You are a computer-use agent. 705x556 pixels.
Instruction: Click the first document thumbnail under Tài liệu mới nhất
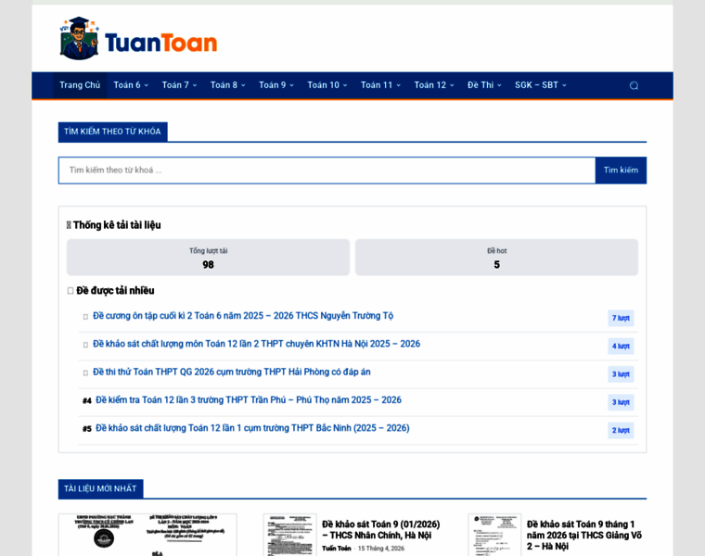click(147, 536)
